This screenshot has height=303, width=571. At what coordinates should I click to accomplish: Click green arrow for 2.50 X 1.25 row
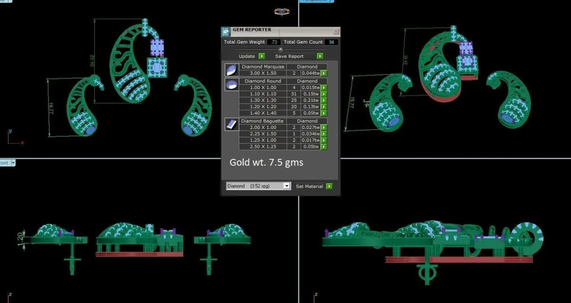(324, 147)
